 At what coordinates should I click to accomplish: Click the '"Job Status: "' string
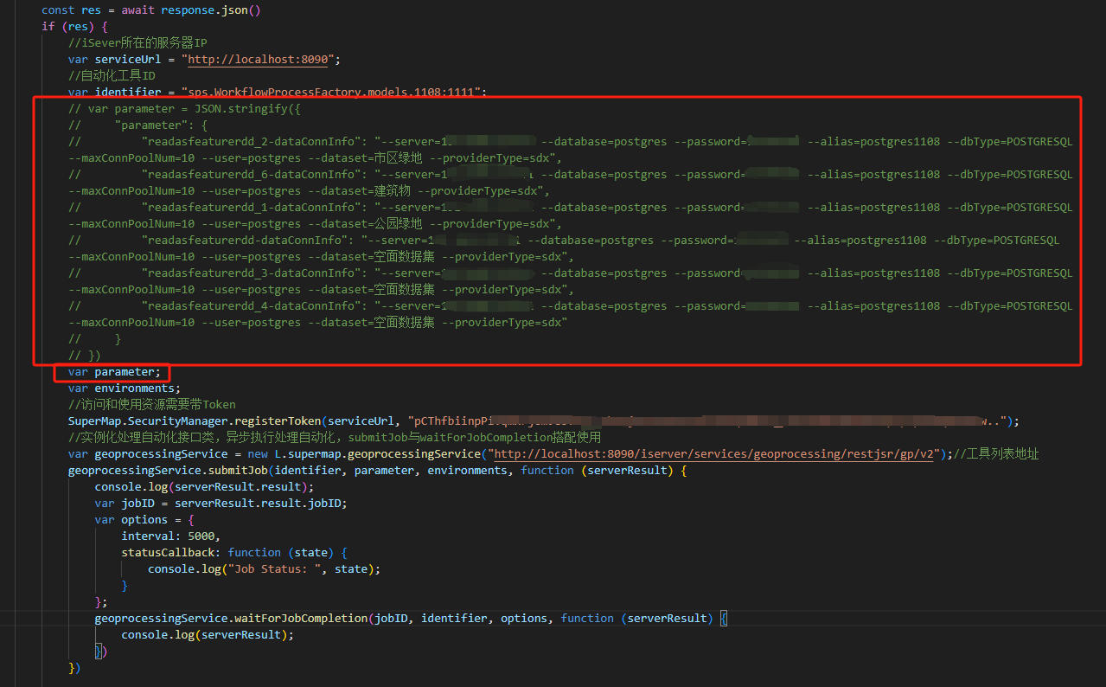(274, 569)
